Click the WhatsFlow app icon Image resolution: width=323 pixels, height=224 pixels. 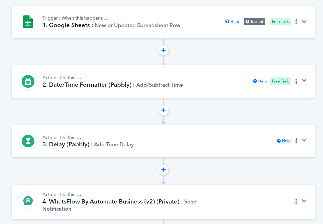click(28, 201)
